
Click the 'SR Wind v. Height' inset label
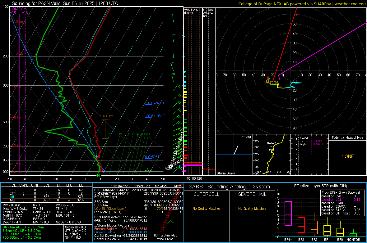tap(303, 141)
